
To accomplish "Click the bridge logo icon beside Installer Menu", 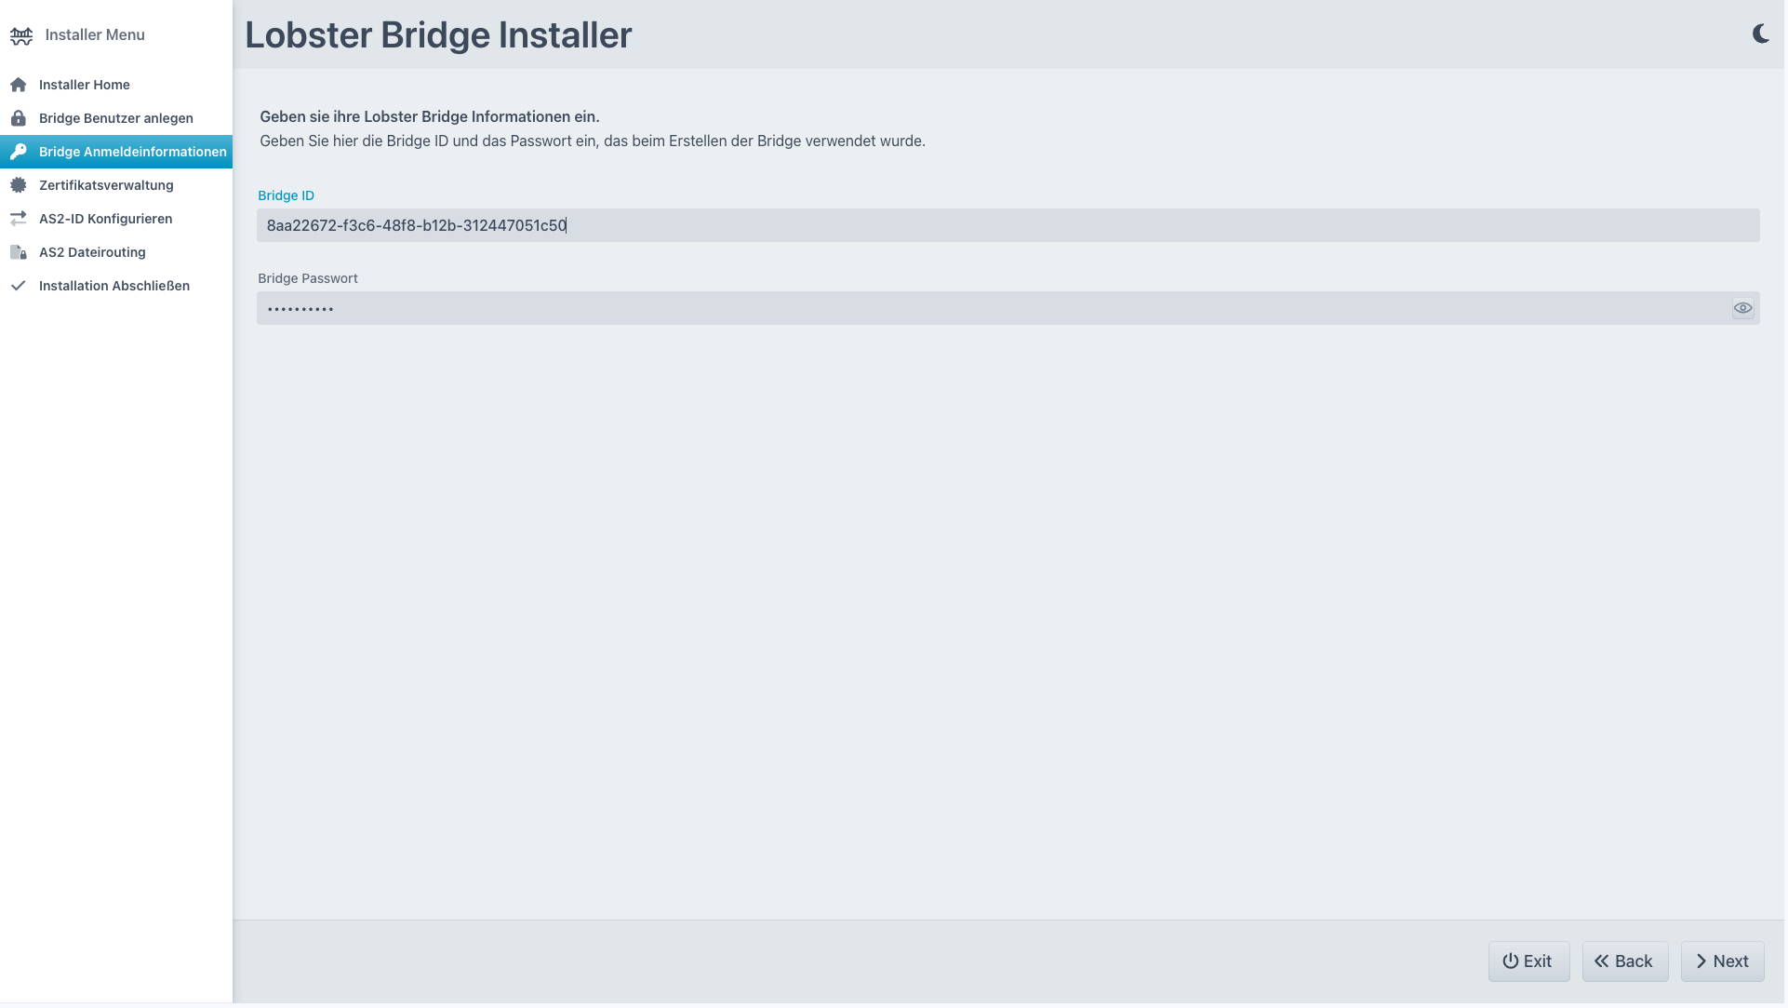I will click(x=21, y=35).
